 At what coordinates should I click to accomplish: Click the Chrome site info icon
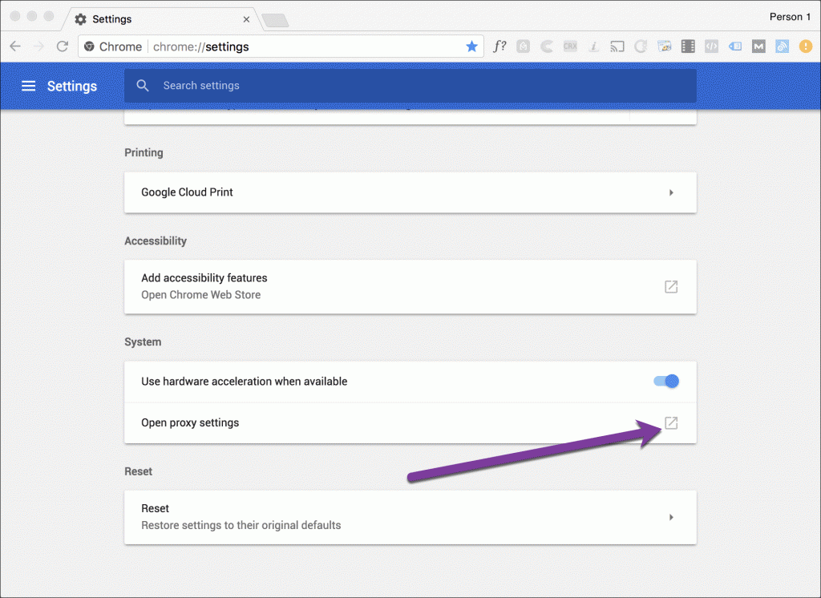90,46
